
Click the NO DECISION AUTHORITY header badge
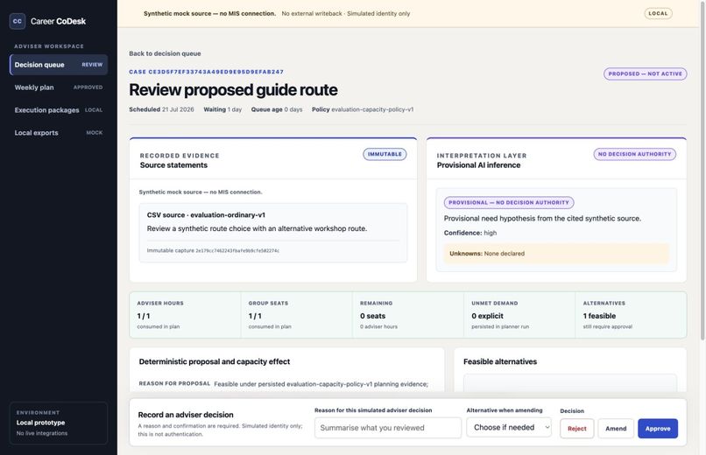click(634, 154)
